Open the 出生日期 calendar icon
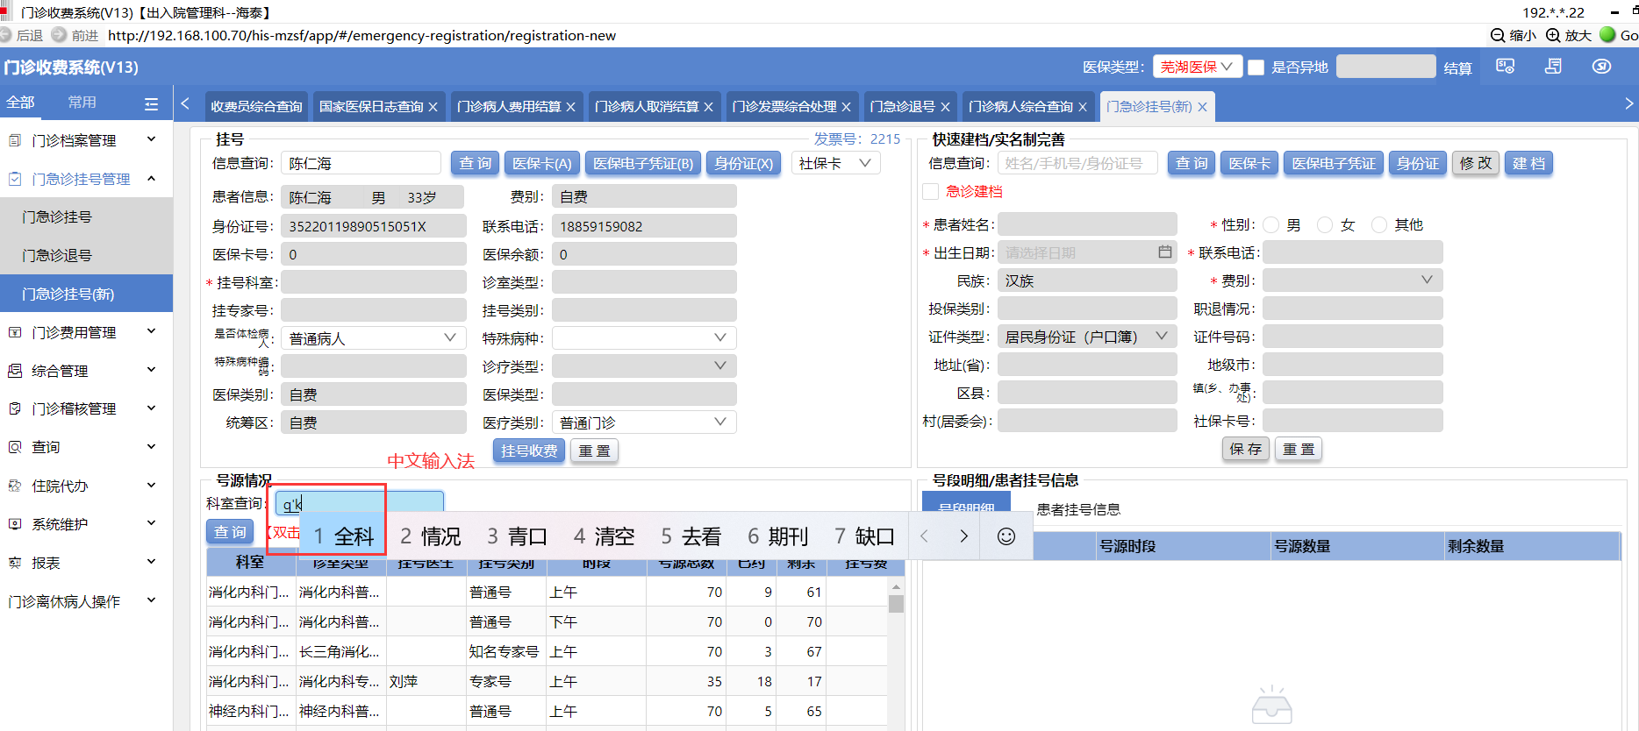Screen dimensions: 1639x731 coord(1164,252)
